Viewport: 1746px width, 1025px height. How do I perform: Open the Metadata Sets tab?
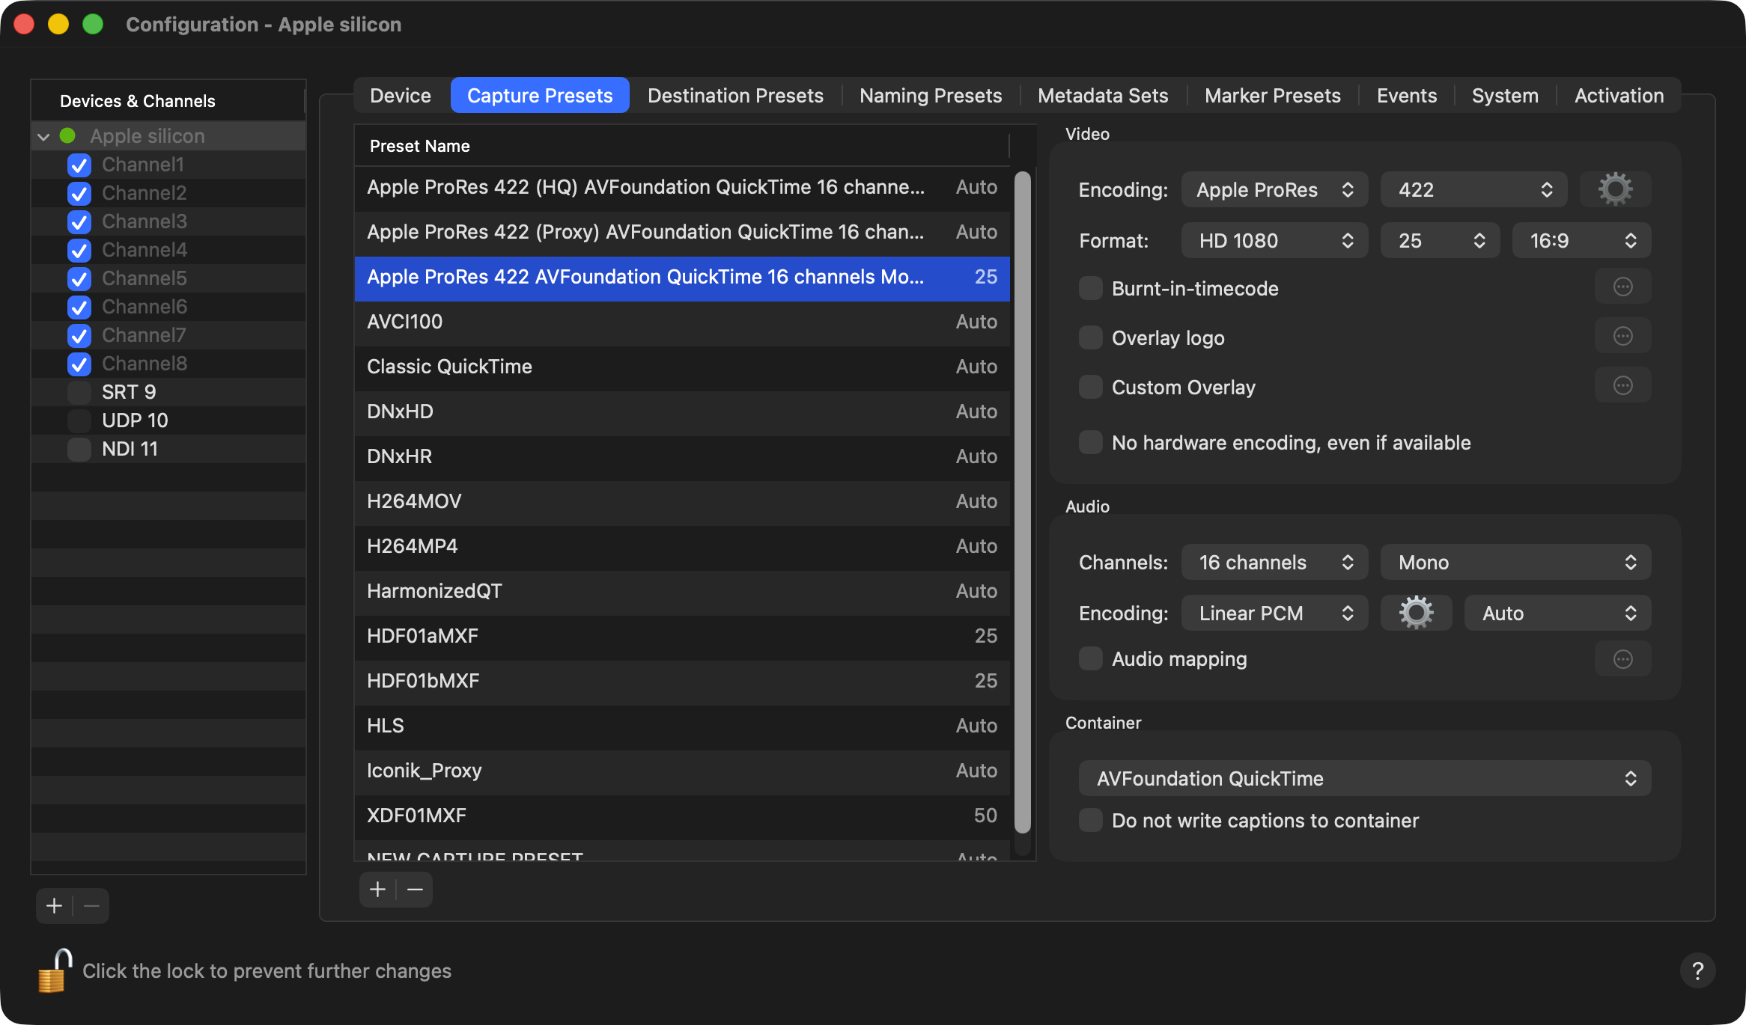tap(1103, 95)
